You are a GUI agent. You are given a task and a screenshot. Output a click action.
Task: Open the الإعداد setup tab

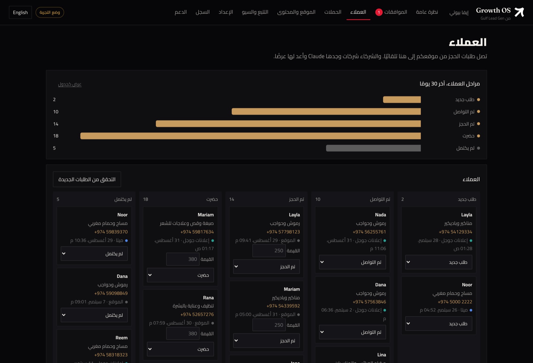(x=226, y=12)
